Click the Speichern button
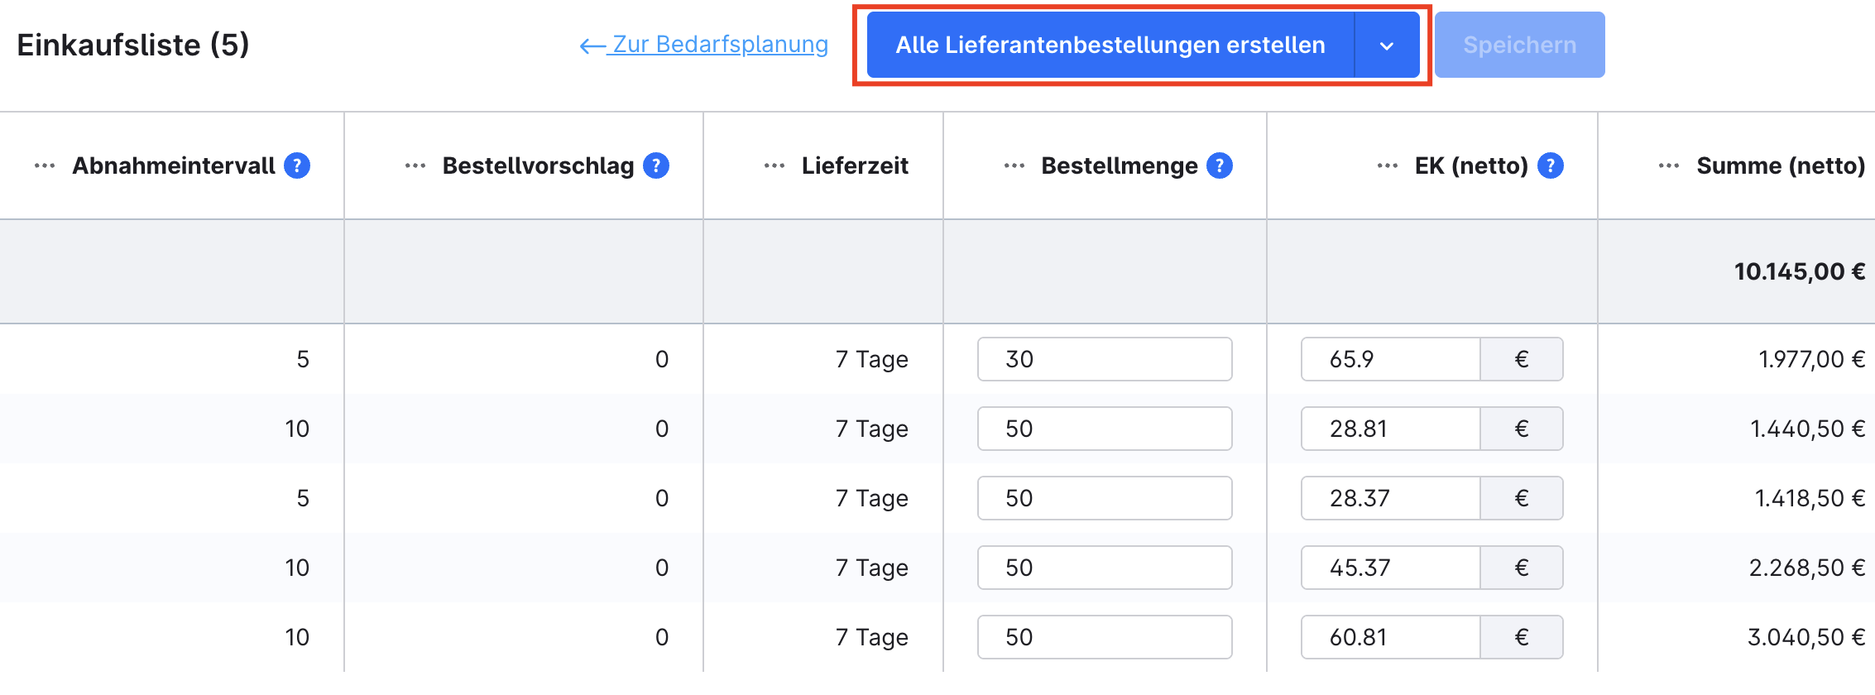1875x695 pixels. click(x=1519, y=45)
